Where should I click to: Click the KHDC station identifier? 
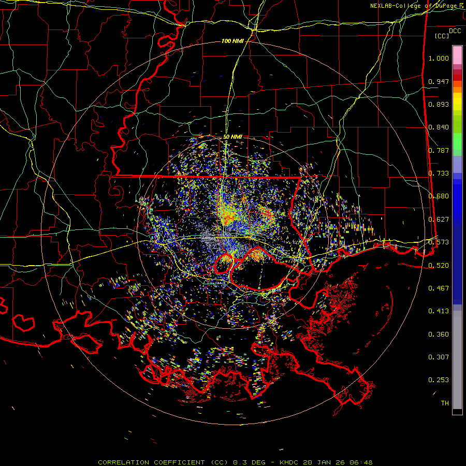[289, 462]
